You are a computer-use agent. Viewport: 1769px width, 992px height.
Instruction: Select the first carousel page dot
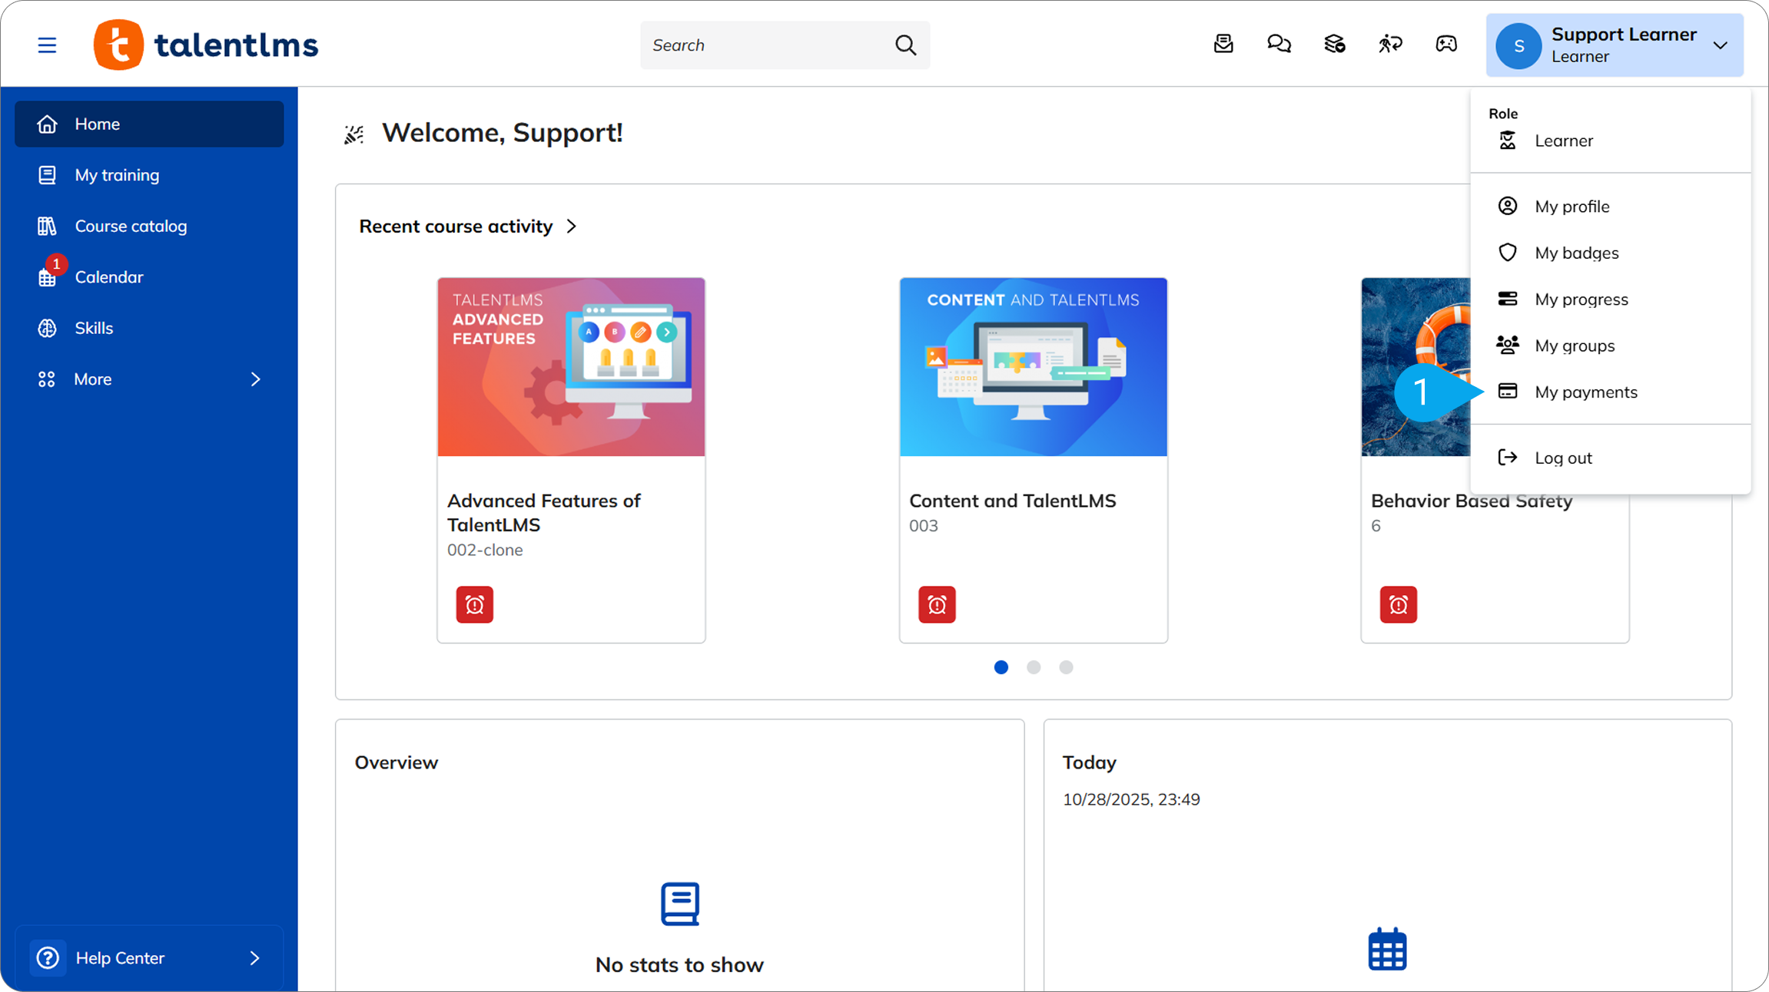coord(1001,667)
